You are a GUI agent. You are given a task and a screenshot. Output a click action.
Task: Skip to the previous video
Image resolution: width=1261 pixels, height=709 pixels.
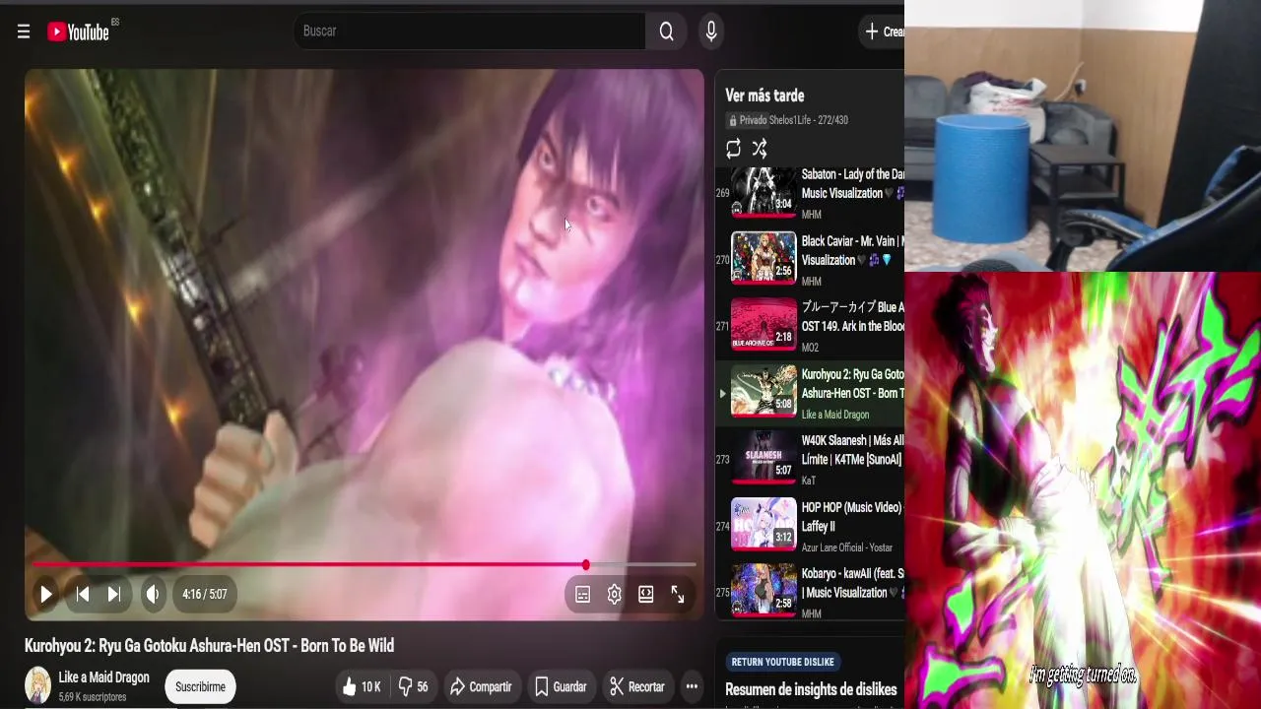(x=83, y=594)
